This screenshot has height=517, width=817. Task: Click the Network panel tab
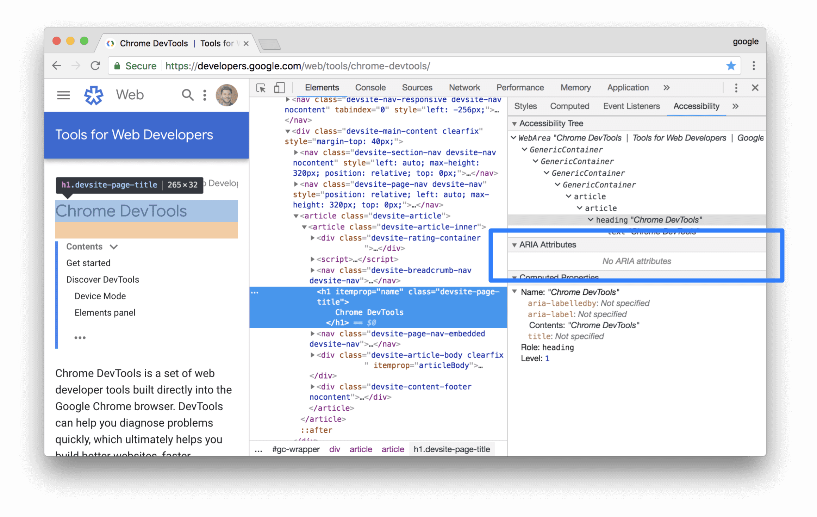(464, 88)
